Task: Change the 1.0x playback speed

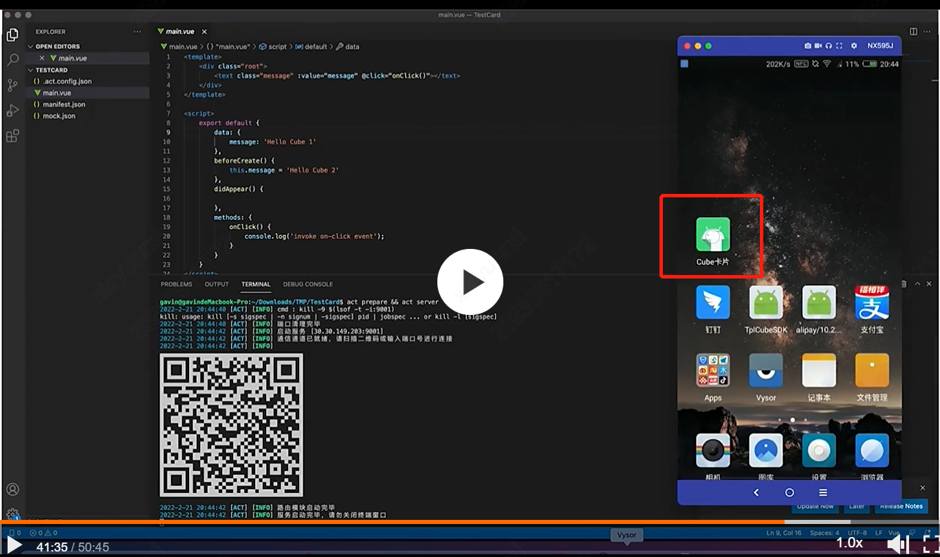Action: tap(849, 543)
